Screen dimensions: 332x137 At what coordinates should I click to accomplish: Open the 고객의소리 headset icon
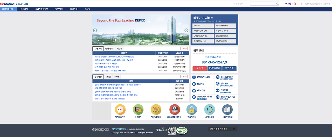tap(210, 110)
